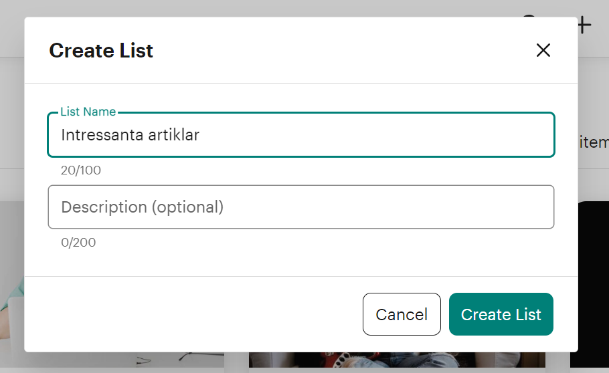Confirm with the green Create List button
This screenshot has height=373, width=609.
[501, 314]
